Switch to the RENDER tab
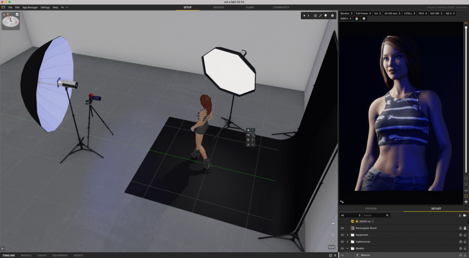Screen dimensions: 469x258 (x=218, y=7)
